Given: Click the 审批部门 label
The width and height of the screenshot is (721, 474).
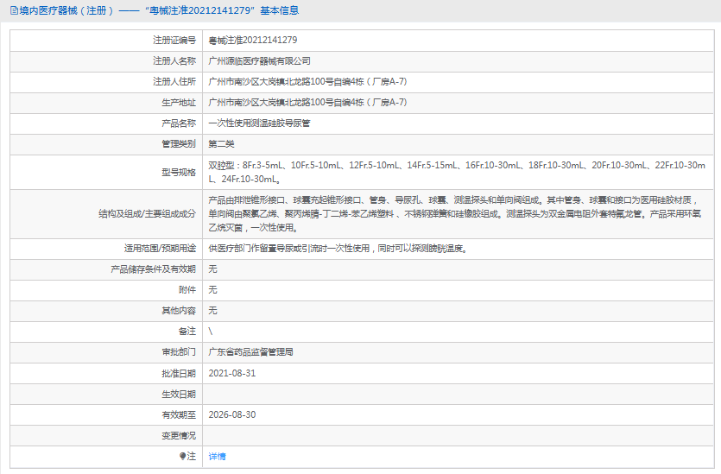Looking at the screenshot, I should (179, 352).
